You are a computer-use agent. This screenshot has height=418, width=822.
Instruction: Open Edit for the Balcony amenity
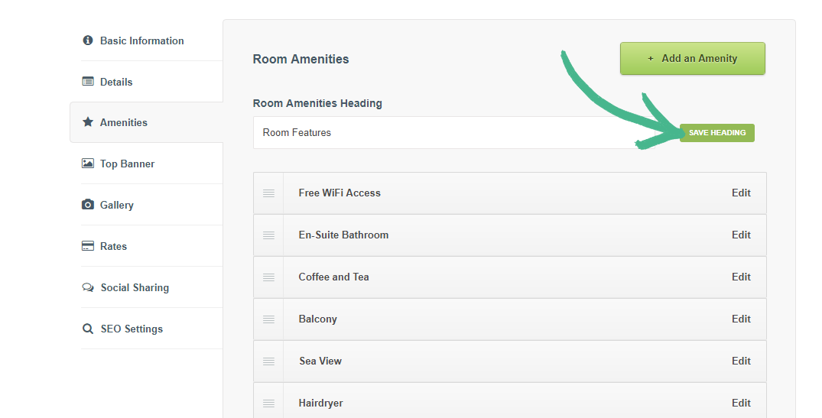coord(741,319)
